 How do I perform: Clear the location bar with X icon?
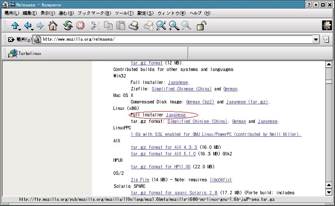[x=11, y=39]
